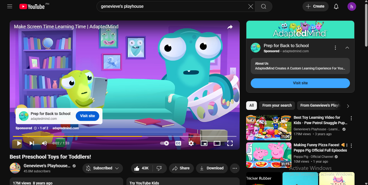Enable the miniplayer mode

204,143
